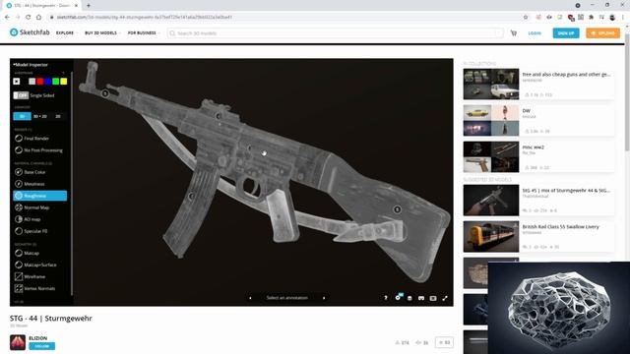Show the Normal Map channel
The height and width of the screenshot is (354, 630).
[32, 207]
